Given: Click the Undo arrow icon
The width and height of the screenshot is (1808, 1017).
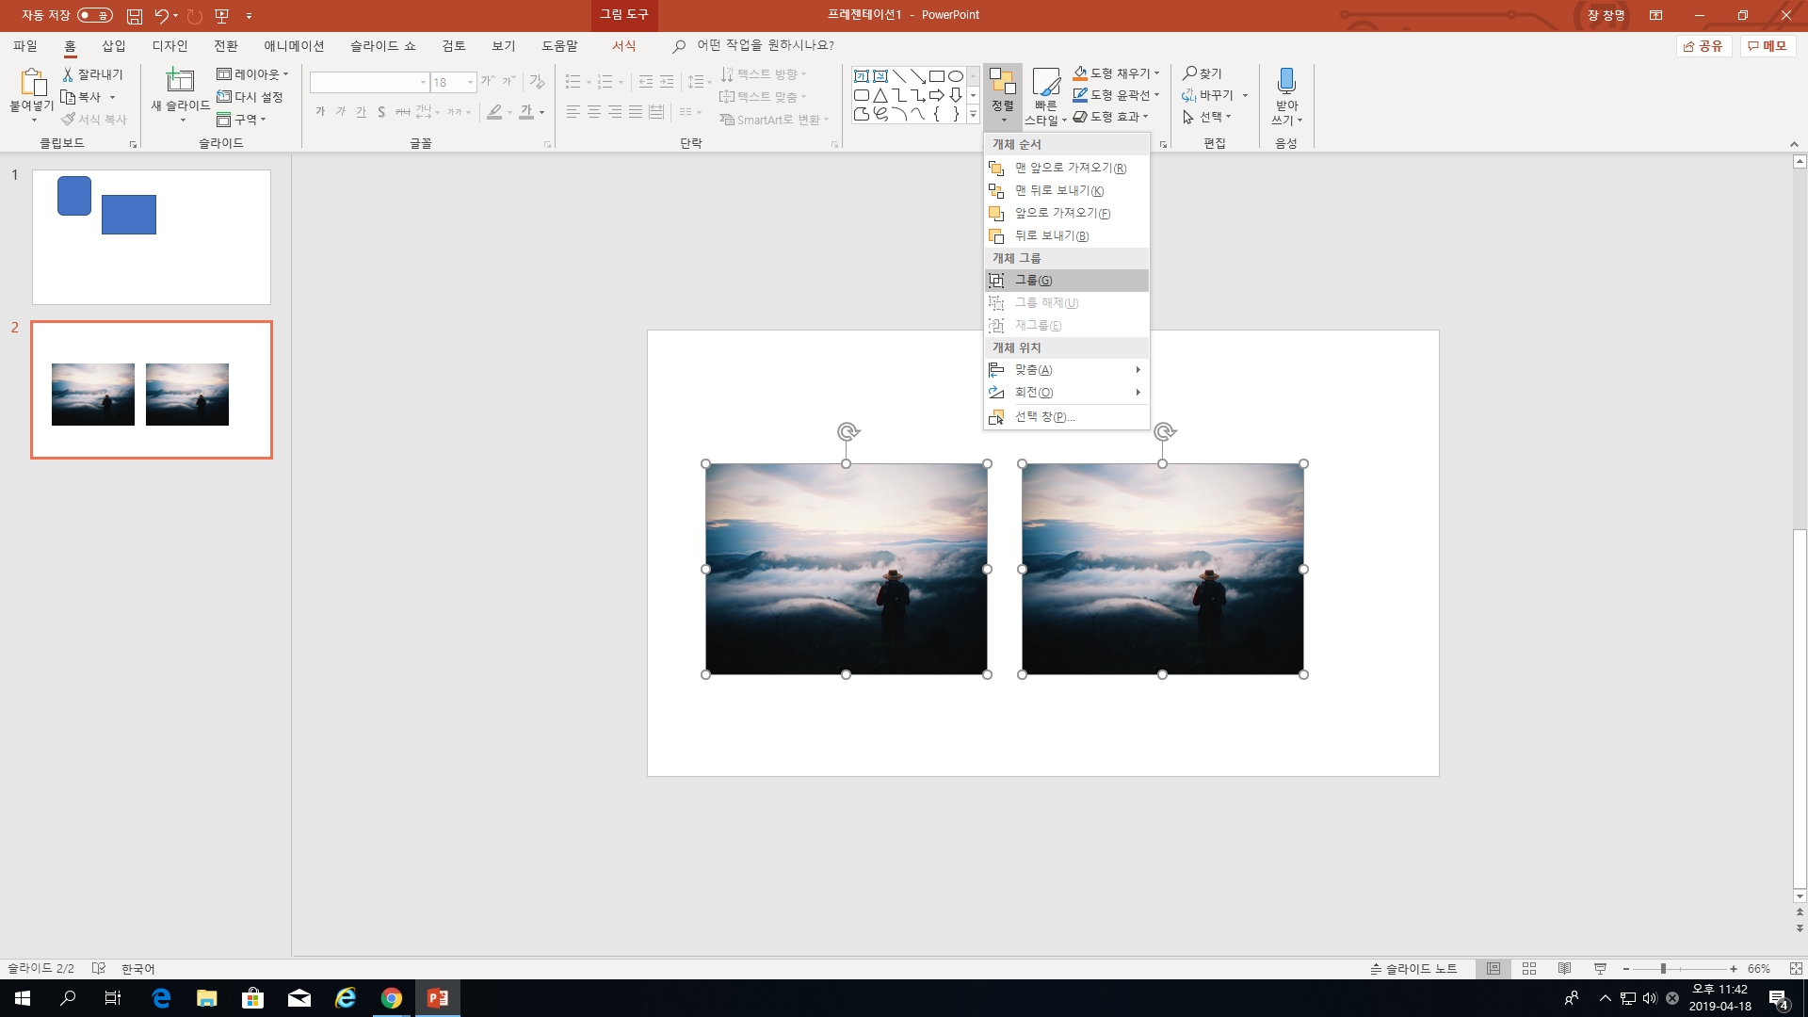Looking at the screenshot, I should pyautogui.click(x=161, y=16).
